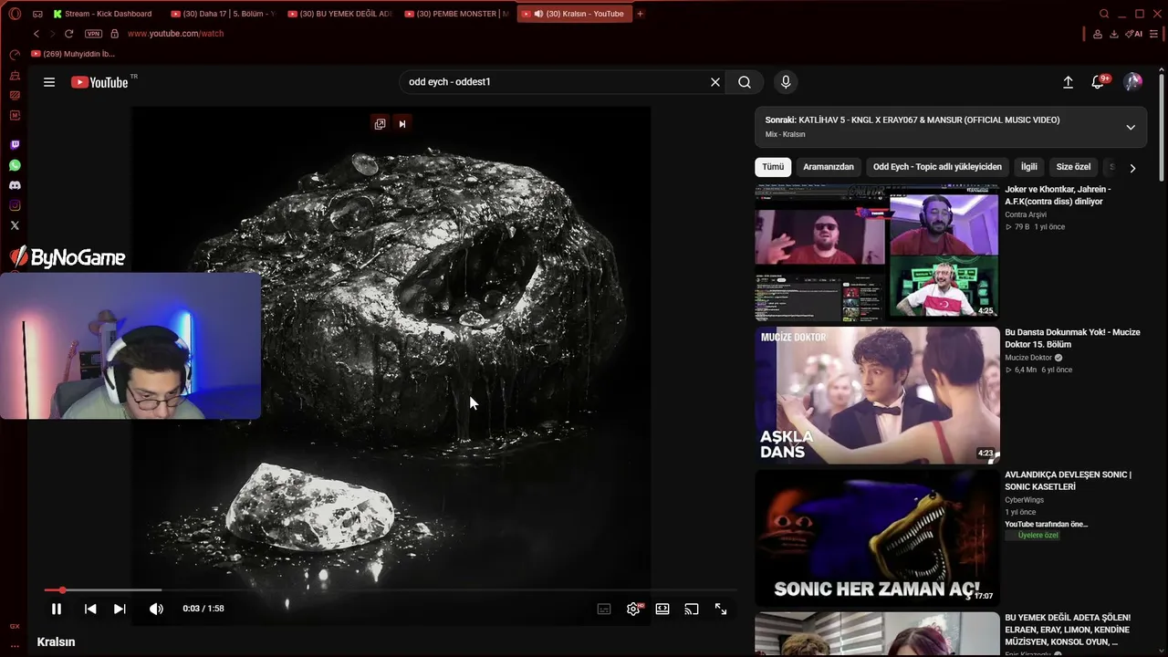Pause the Kralsın video
The image size is (1168, 657).
tap(57, 609)
